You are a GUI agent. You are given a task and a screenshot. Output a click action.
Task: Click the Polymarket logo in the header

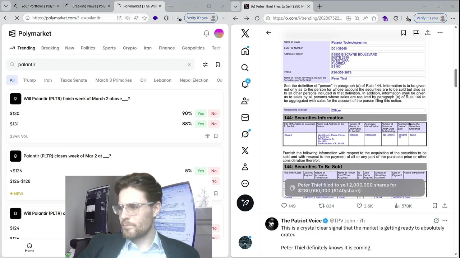[30, 33]
